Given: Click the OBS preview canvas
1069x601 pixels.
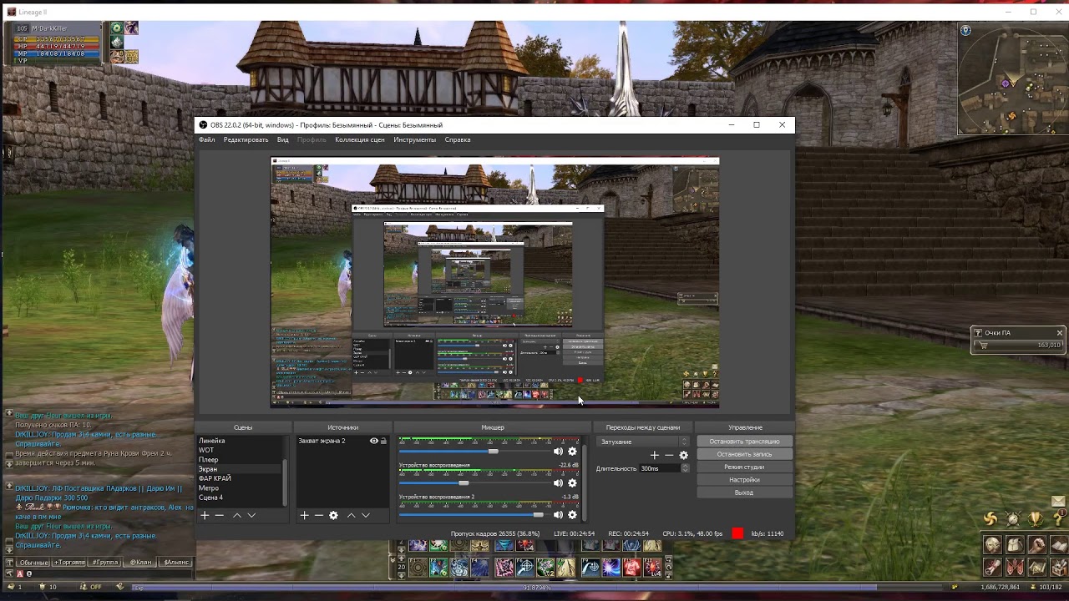Looking at the screenshot, I should [494, 282].
